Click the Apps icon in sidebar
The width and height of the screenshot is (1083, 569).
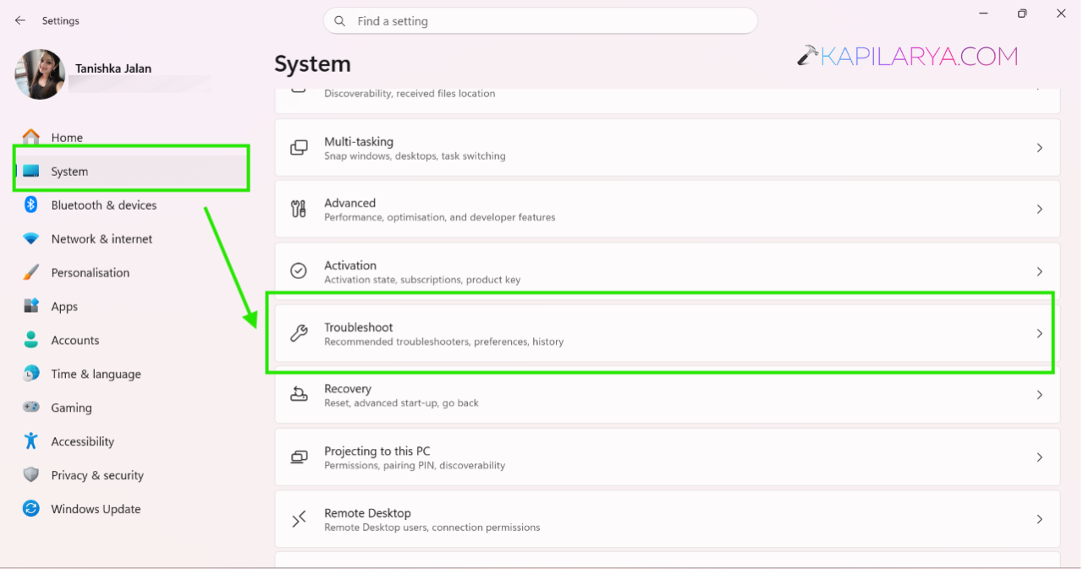(31, 306)
